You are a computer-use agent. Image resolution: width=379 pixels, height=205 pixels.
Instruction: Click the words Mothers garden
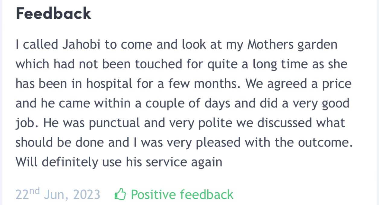pos(292,45)
